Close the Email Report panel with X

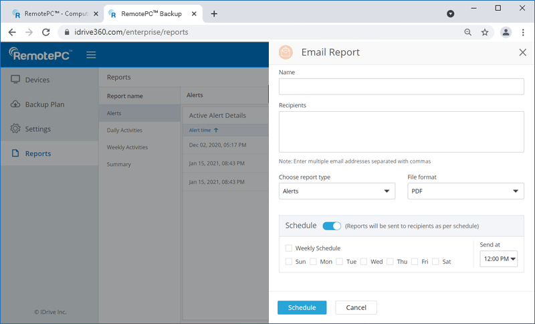click(522, 53)
